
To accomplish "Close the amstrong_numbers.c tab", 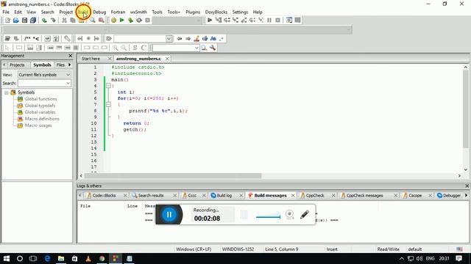I will (167, 59).
